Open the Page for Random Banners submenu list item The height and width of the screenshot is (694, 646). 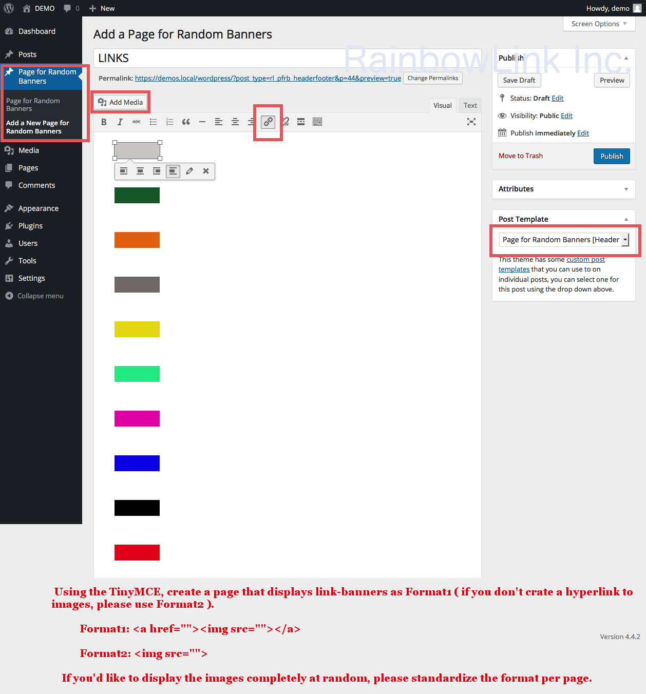coord(33,105)
